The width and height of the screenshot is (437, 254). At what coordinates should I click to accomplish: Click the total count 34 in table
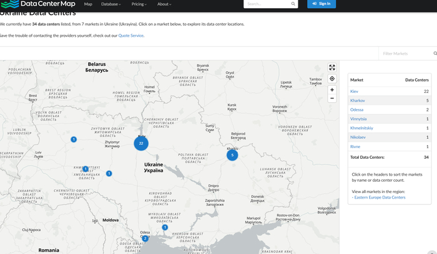tap(426, 157)
